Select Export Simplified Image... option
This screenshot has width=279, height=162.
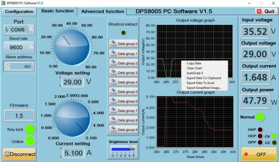point(204,88)
